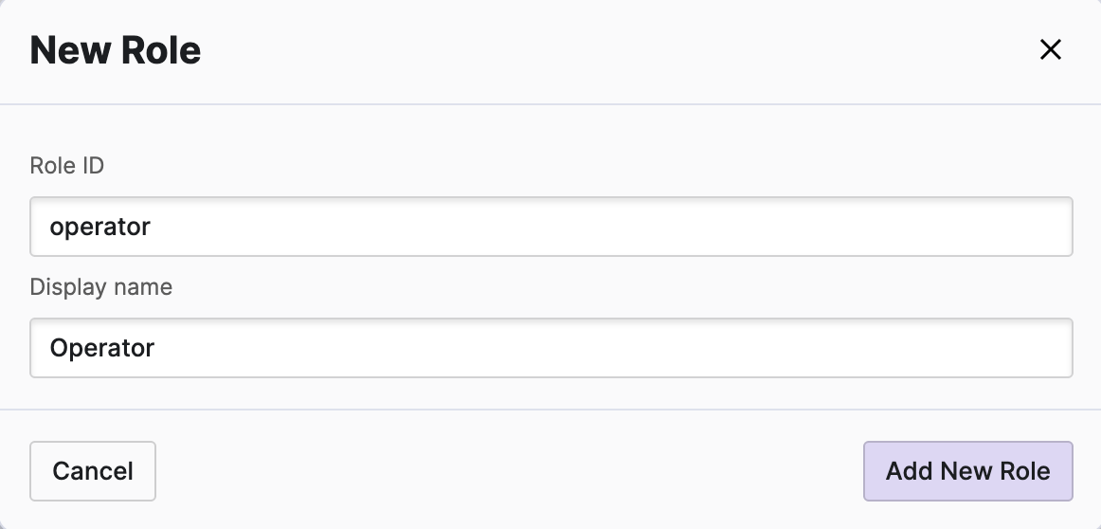This screenshot has width=1101, height=529.
Task: Click empty space inside Display name field
Action: [663, 348]
